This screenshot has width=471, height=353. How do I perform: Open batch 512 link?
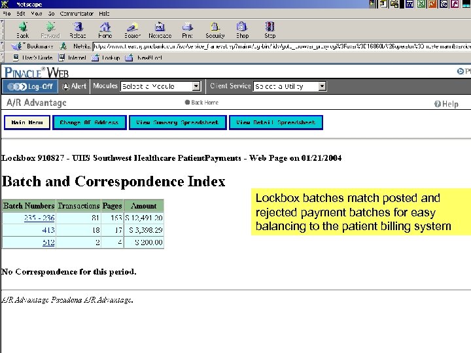point(48,243)
